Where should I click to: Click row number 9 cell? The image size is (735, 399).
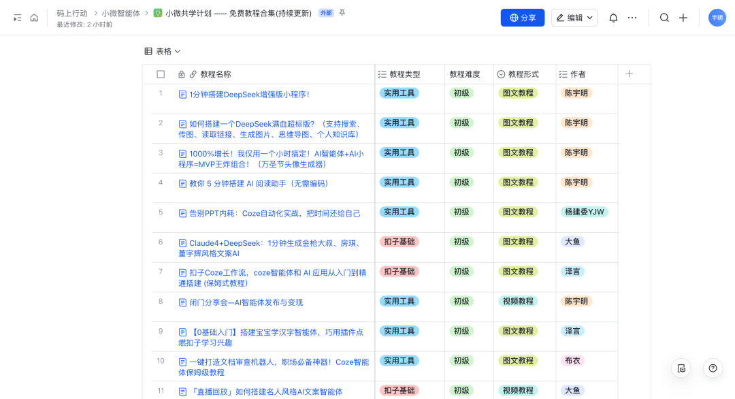pos(161,331)
